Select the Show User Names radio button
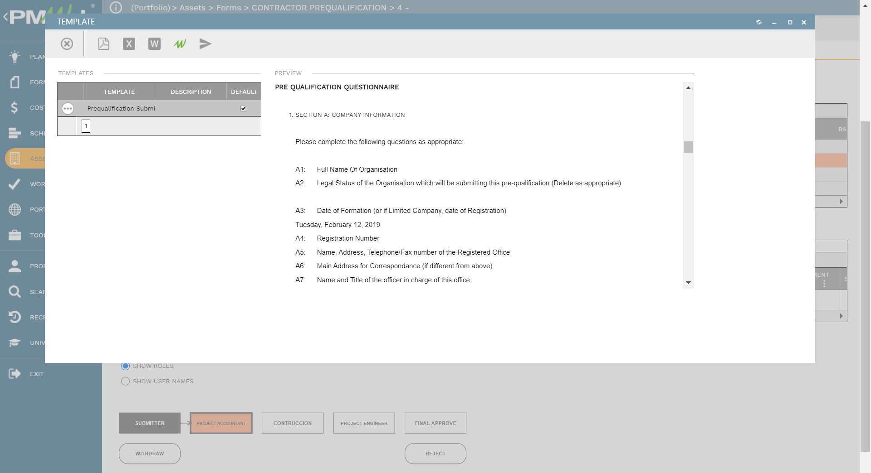Image resolution: width=871 pixels, height=473 pixels. tap(126, 381)
